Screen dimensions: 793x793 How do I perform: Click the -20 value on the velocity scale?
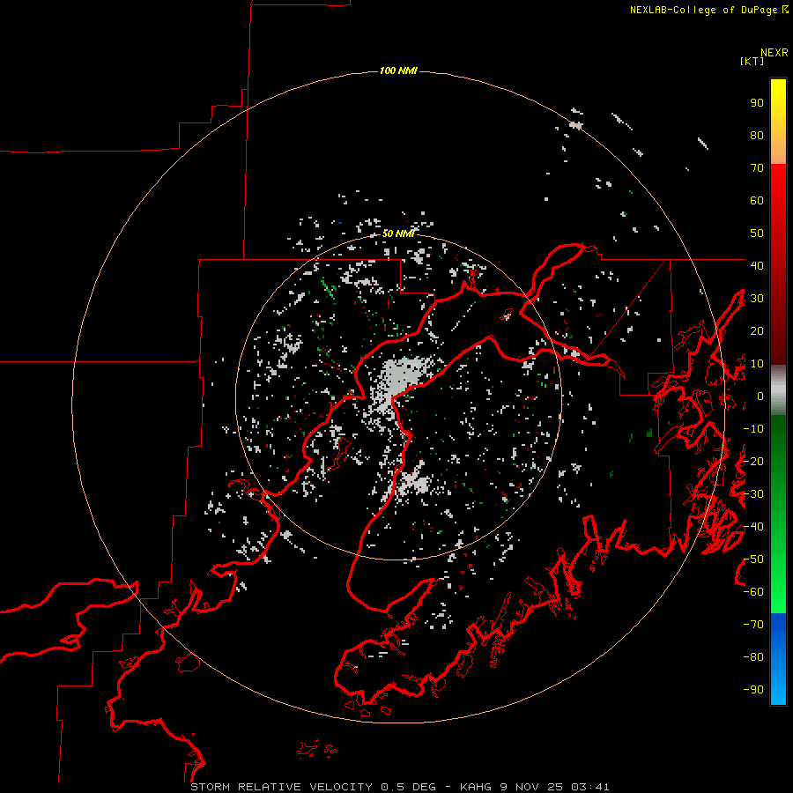[753, 462]
